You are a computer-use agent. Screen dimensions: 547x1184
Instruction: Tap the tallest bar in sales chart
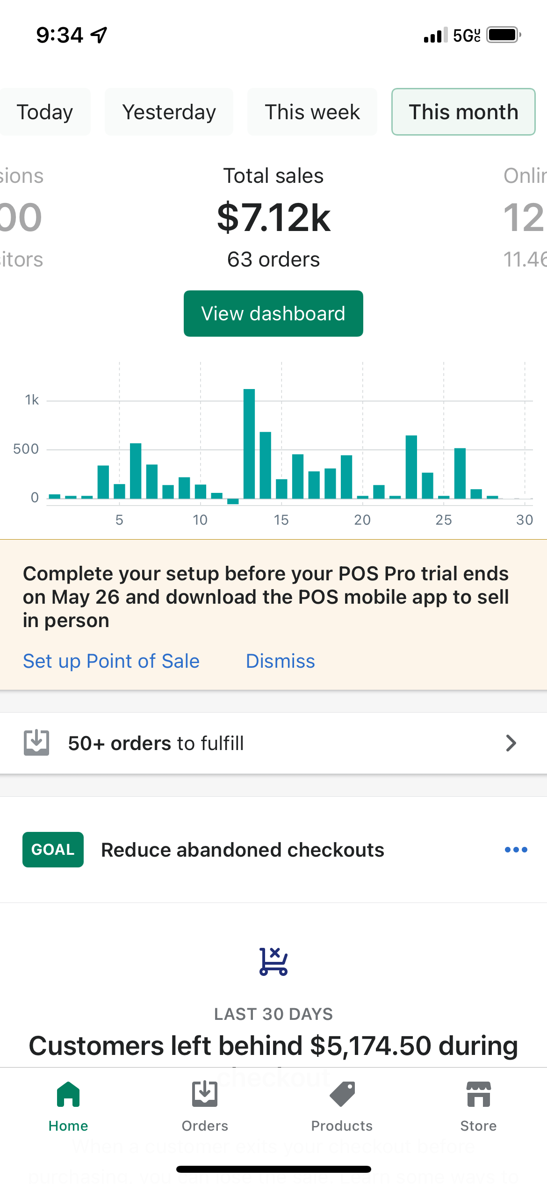point(249,444)
